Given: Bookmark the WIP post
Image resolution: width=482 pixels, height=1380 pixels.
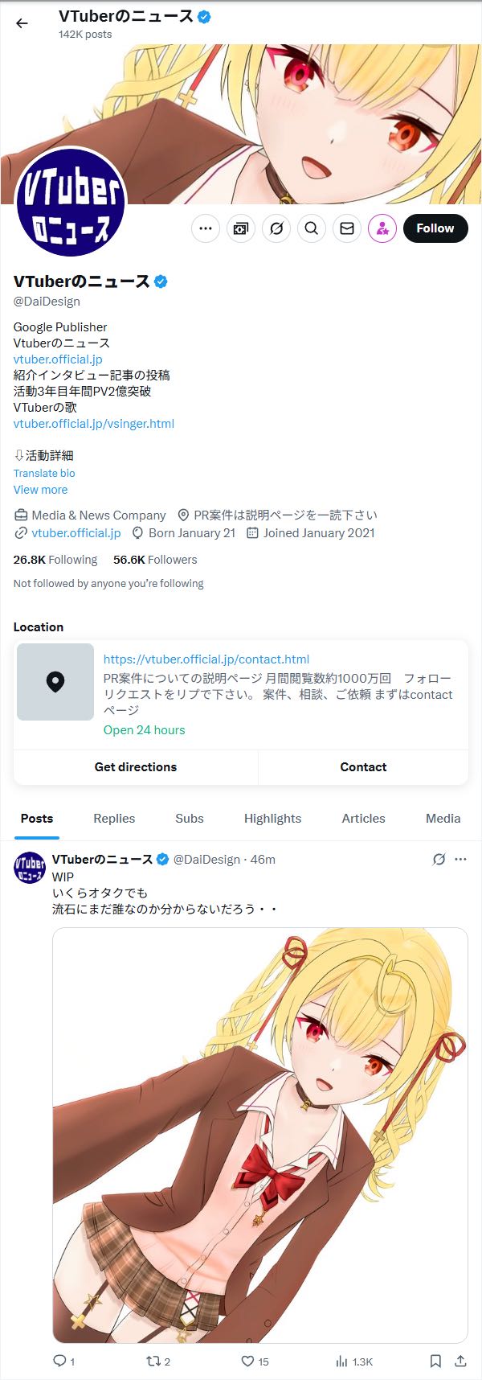Looking at the screenshot, I should coord(435,1361).
